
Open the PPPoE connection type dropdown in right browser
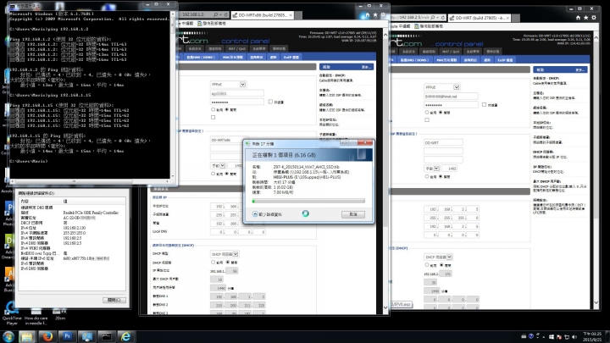click(x=441, y=87)
